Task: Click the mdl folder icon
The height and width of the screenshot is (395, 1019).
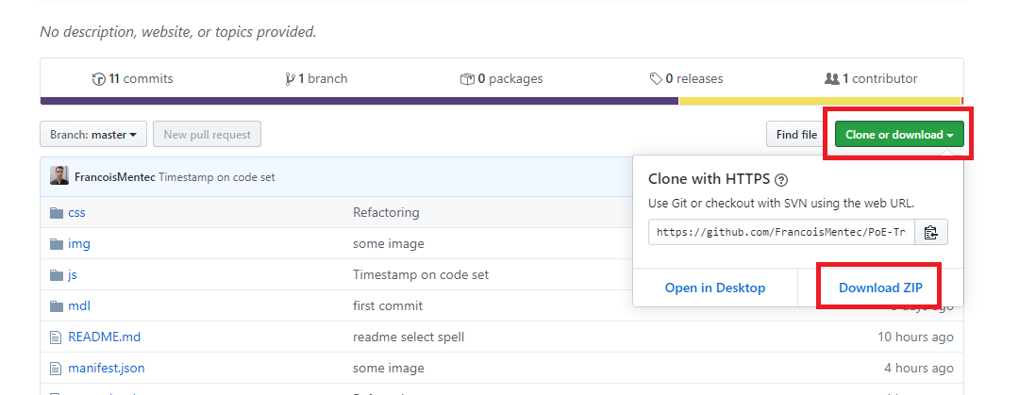Action: (56, 305)
